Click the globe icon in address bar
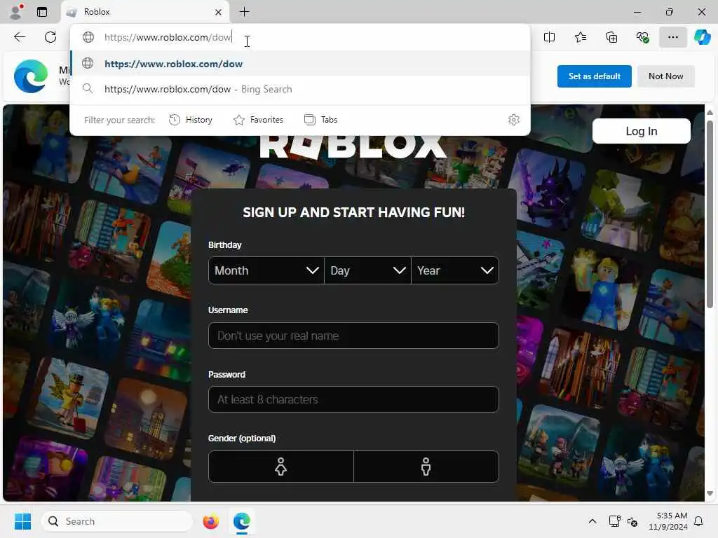The image size is (718, 538). pos(88,37)
